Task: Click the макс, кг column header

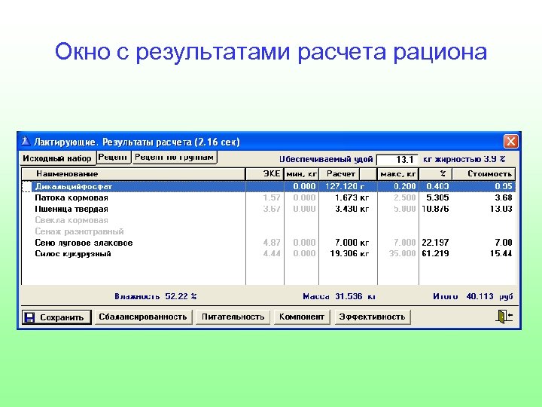Action: point(398,174)
